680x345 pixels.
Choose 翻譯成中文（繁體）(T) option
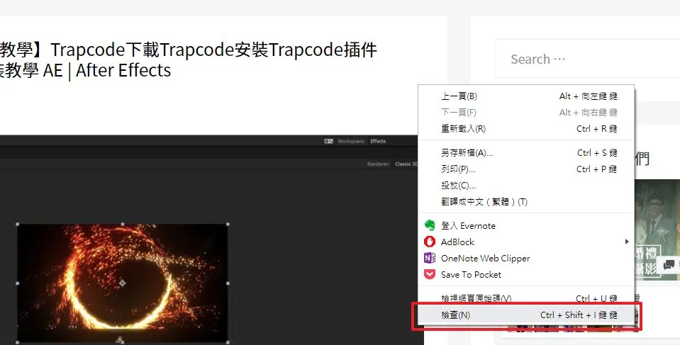tap(526, 201)
